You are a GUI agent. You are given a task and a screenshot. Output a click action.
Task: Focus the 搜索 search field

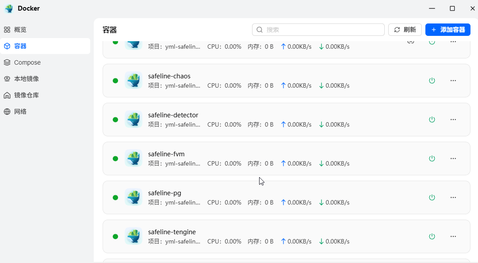click(x=318, y=30)
